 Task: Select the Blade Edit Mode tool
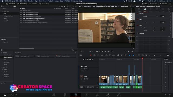click(x=102, y=55)
